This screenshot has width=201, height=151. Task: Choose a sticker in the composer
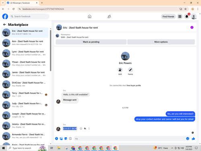click(x=66, y=139)
